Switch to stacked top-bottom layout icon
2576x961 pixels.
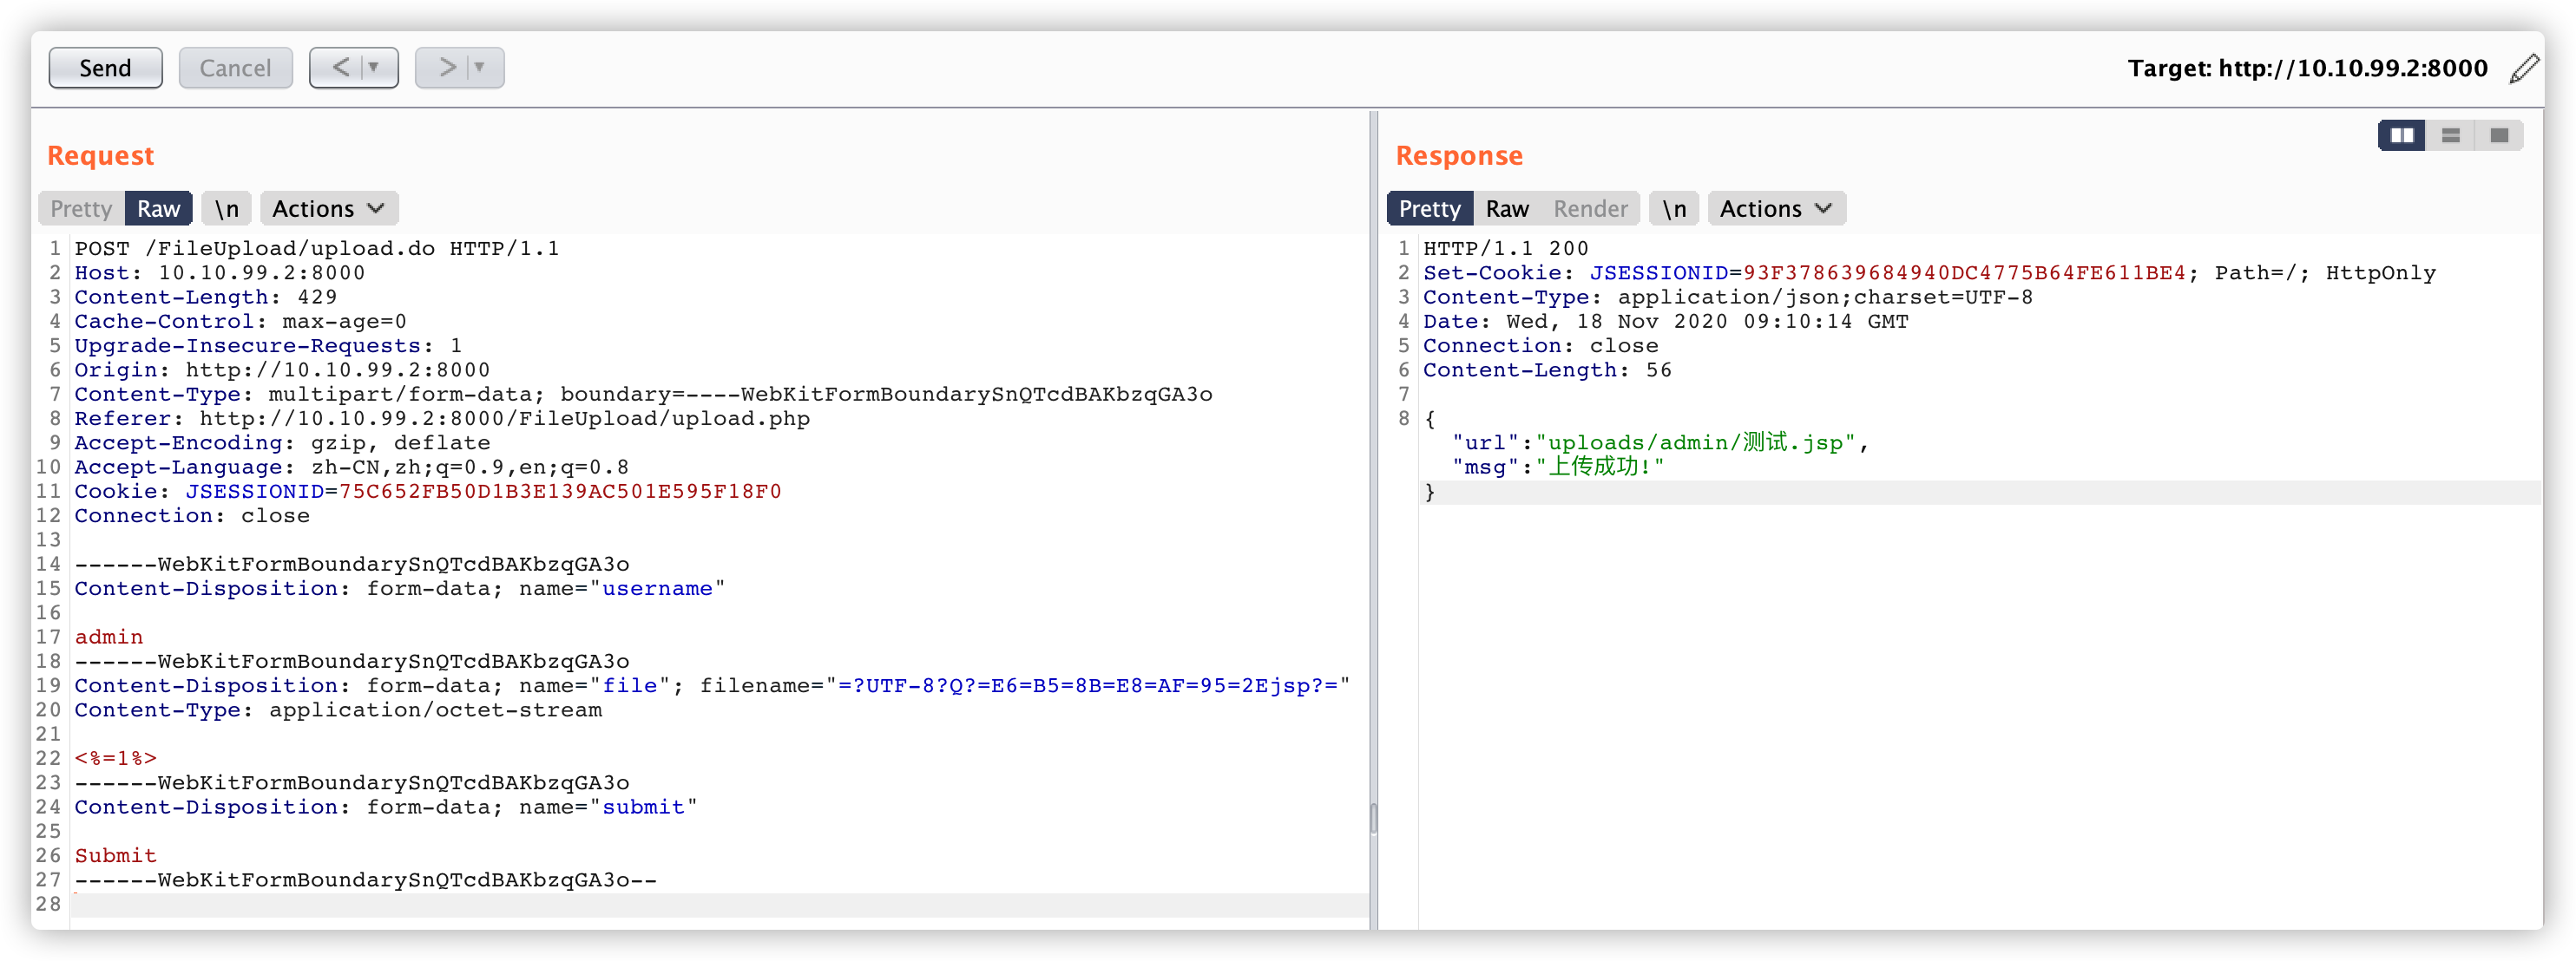(x=2450, y=136)
